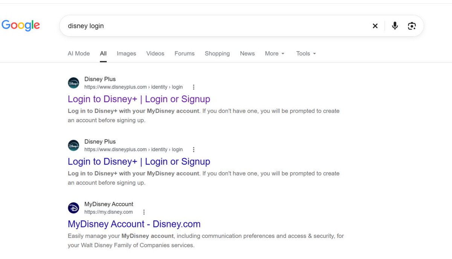Open Google Lens image search icon
Screen dimensions: 452x259
412,26
